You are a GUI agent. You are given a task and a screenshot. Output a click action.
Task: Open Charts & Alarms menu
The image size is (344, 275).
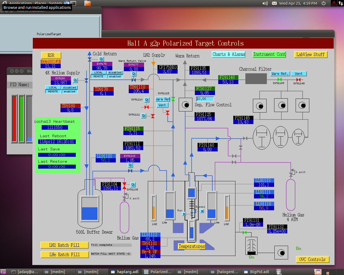click(x=229, y=54)
